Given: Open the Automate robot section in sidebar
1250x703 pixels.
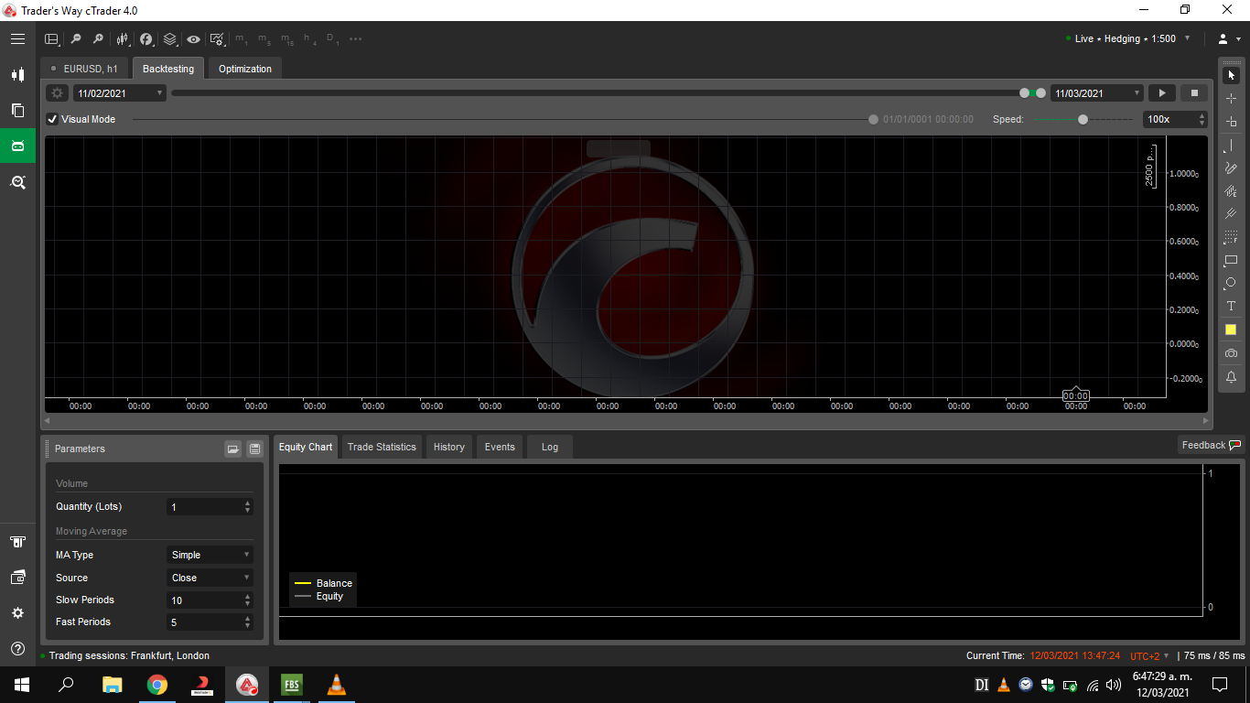Looking at the screenshot, I should [17, 146].
